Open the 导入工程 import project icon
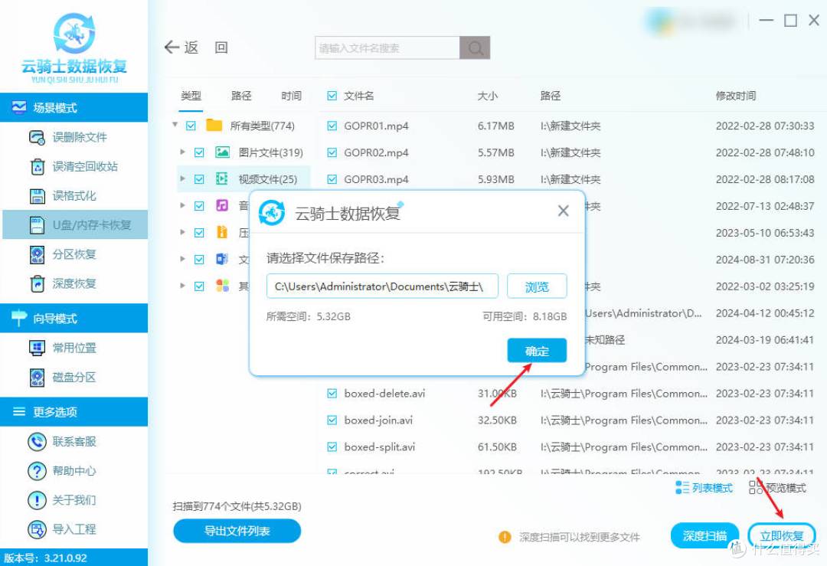This screenshot has height=566, width=827. coord(37,529)
